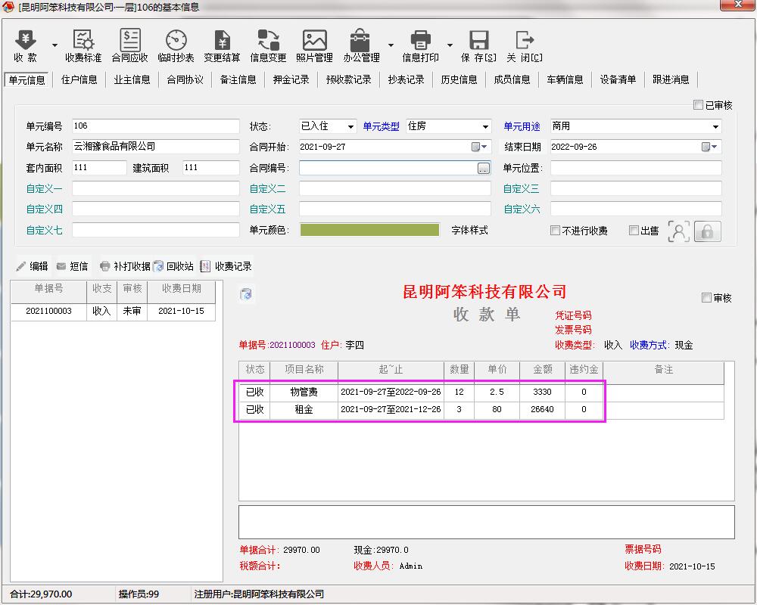
Task: Click the person face-scan icon
Action: click(679, 231)
